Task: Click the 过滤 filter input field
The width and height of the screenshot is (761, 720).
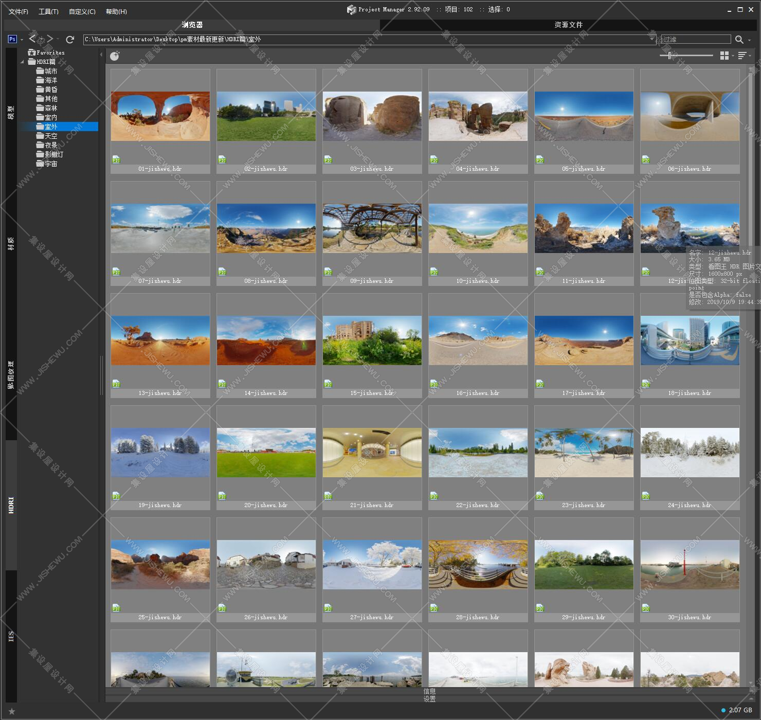Action: [696, 39]
